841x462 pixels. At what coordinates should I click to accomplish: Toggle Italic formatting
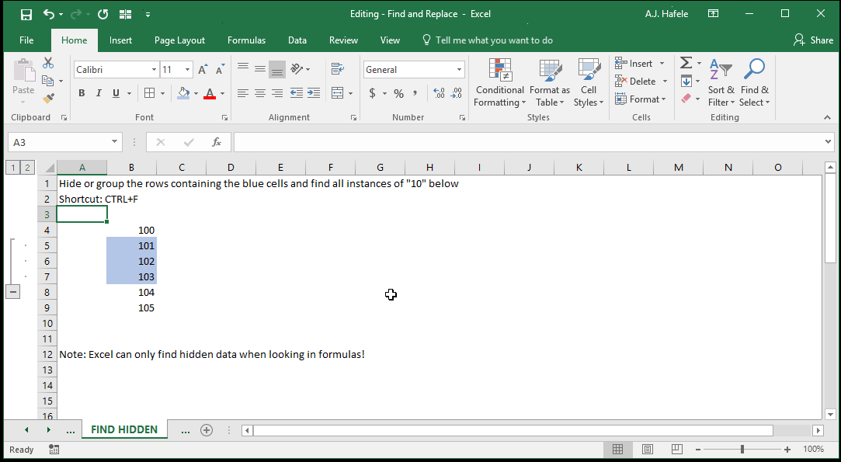99,93
